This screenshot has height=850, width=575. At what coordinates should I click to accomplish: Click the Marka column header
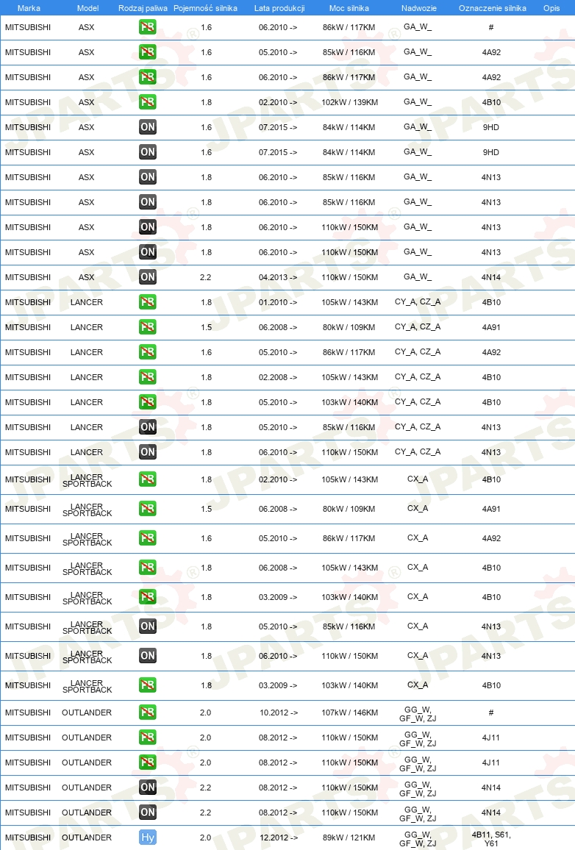point(29,8)
